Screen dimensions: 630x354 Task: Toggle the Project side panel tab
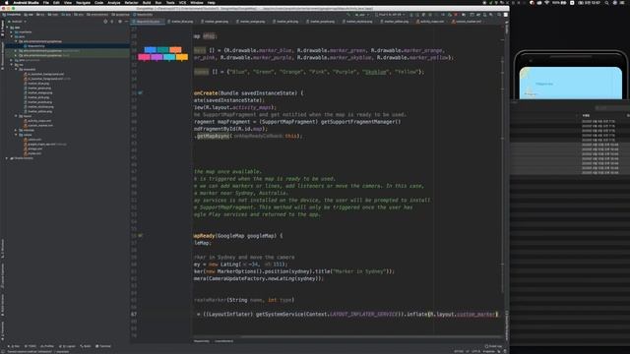tap(2, 28)
